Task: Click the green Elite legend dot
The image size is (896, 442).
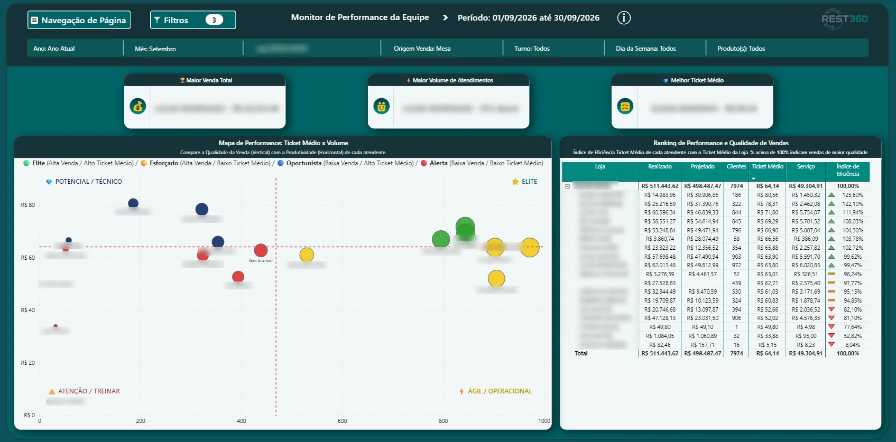Action: point(26,163)
